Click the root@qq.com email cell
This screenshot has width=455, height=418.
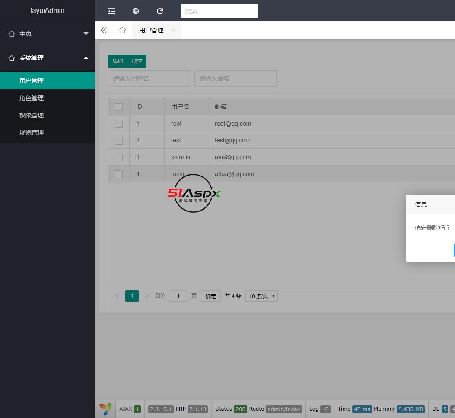[233, 123]
